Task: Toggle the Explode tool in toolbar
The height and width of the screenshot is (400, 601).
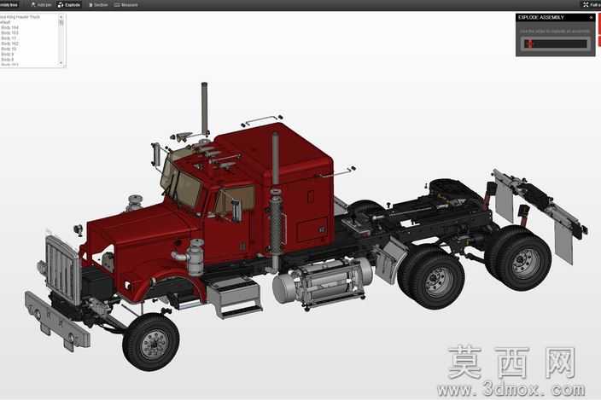Action: (x=69, y=4)
